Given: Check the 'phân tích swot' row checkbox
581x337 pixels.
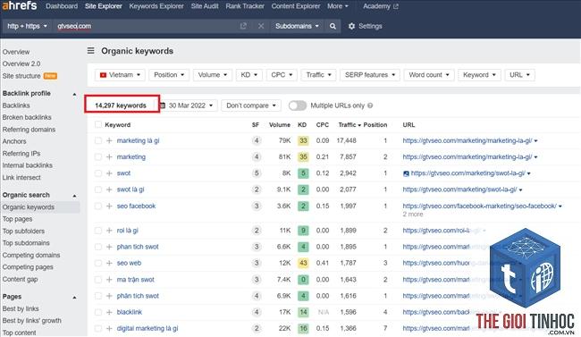Looking at the screenshot, I should (98, 296).
